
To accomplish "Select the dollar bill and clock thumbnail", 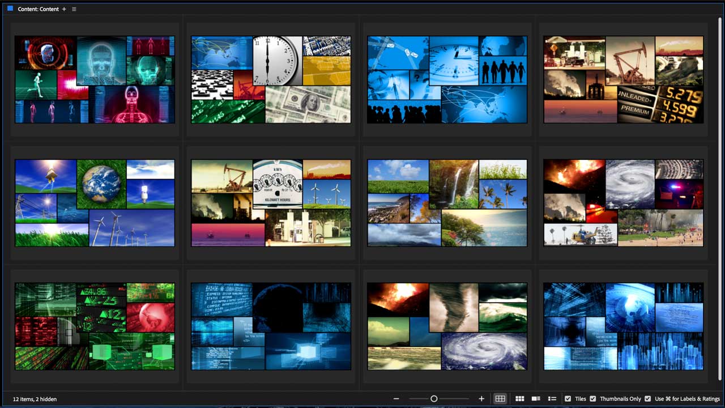I will tap(271, 79).
